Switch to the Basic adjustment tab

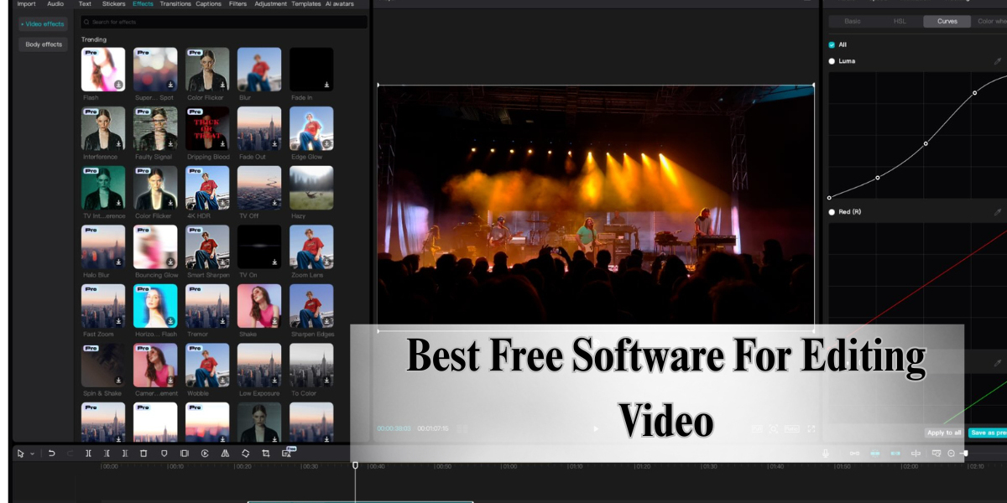point(853,21)
